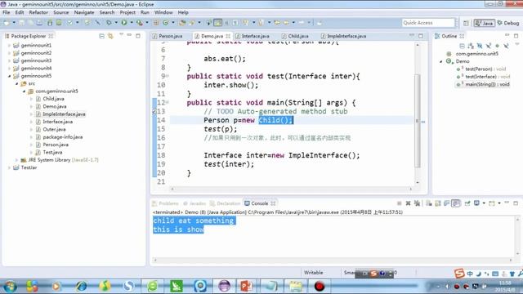Click the Terminate icon in Console
This screenshot has height=294, width=523.
point(400,203)
